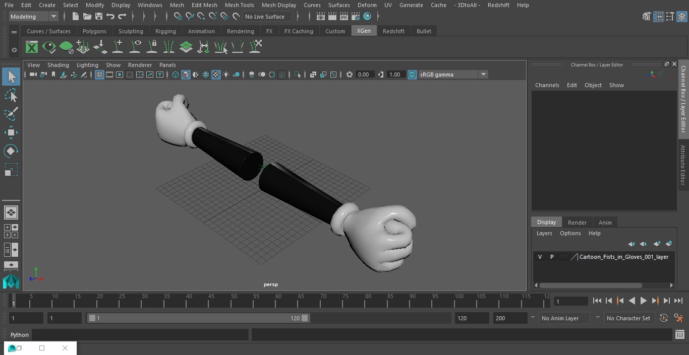Click the Select tool arrow

point(11,77)
